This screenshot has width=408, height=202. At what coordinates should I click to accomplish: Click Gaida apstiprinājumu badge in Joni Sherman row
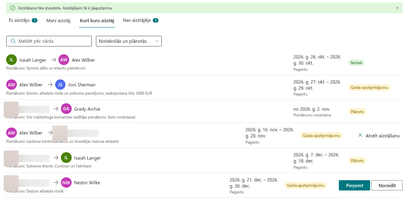coord(369,87)
